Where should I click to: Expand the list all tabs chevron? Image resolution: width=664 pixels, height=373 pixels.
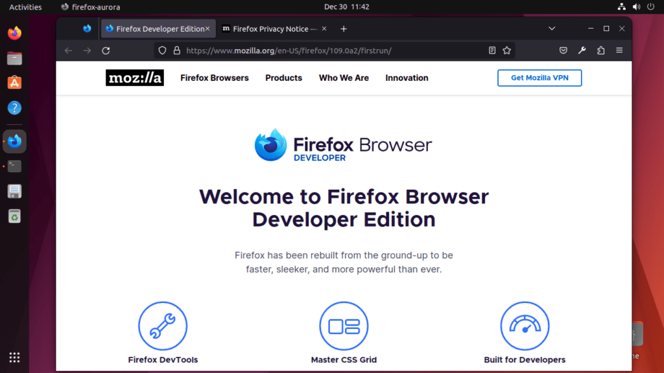(x=552, y=28)
